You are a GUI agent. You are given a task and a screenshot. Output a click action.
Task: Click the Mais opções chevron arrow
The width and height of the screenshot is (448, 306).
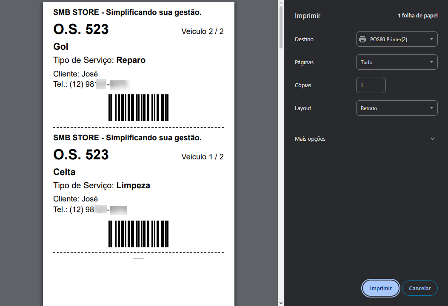433,139
